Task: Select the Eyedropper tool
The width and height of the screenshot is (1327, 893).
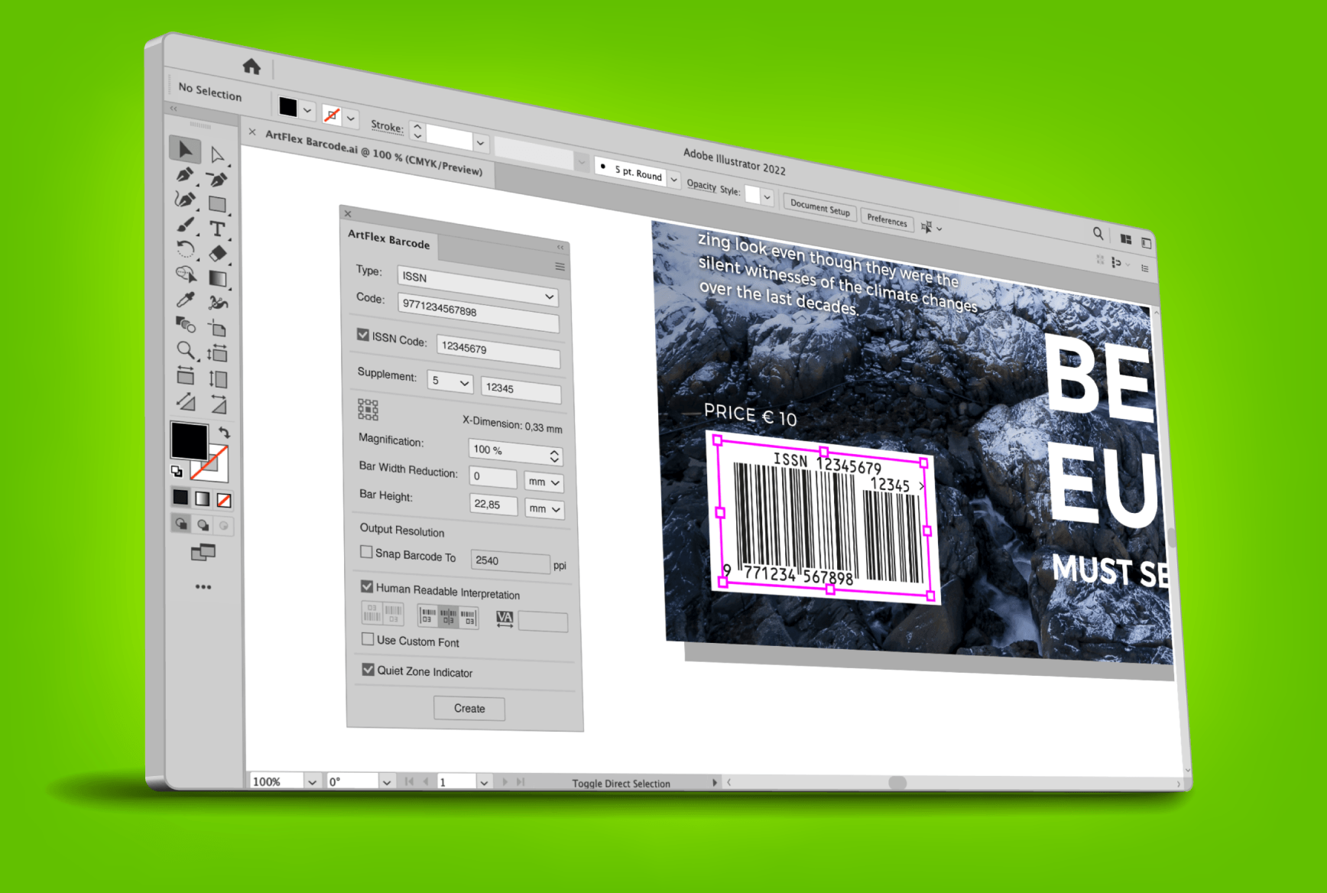Action: [x=186, y=300]
